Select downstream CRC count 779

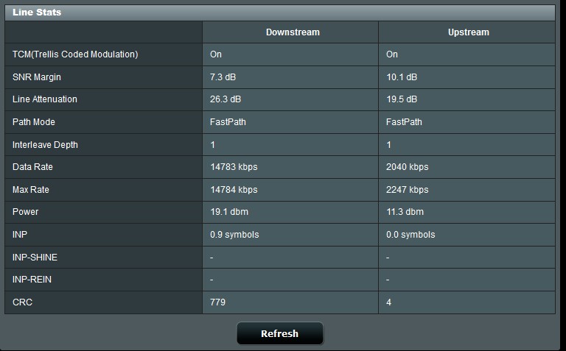click(217, 302)
